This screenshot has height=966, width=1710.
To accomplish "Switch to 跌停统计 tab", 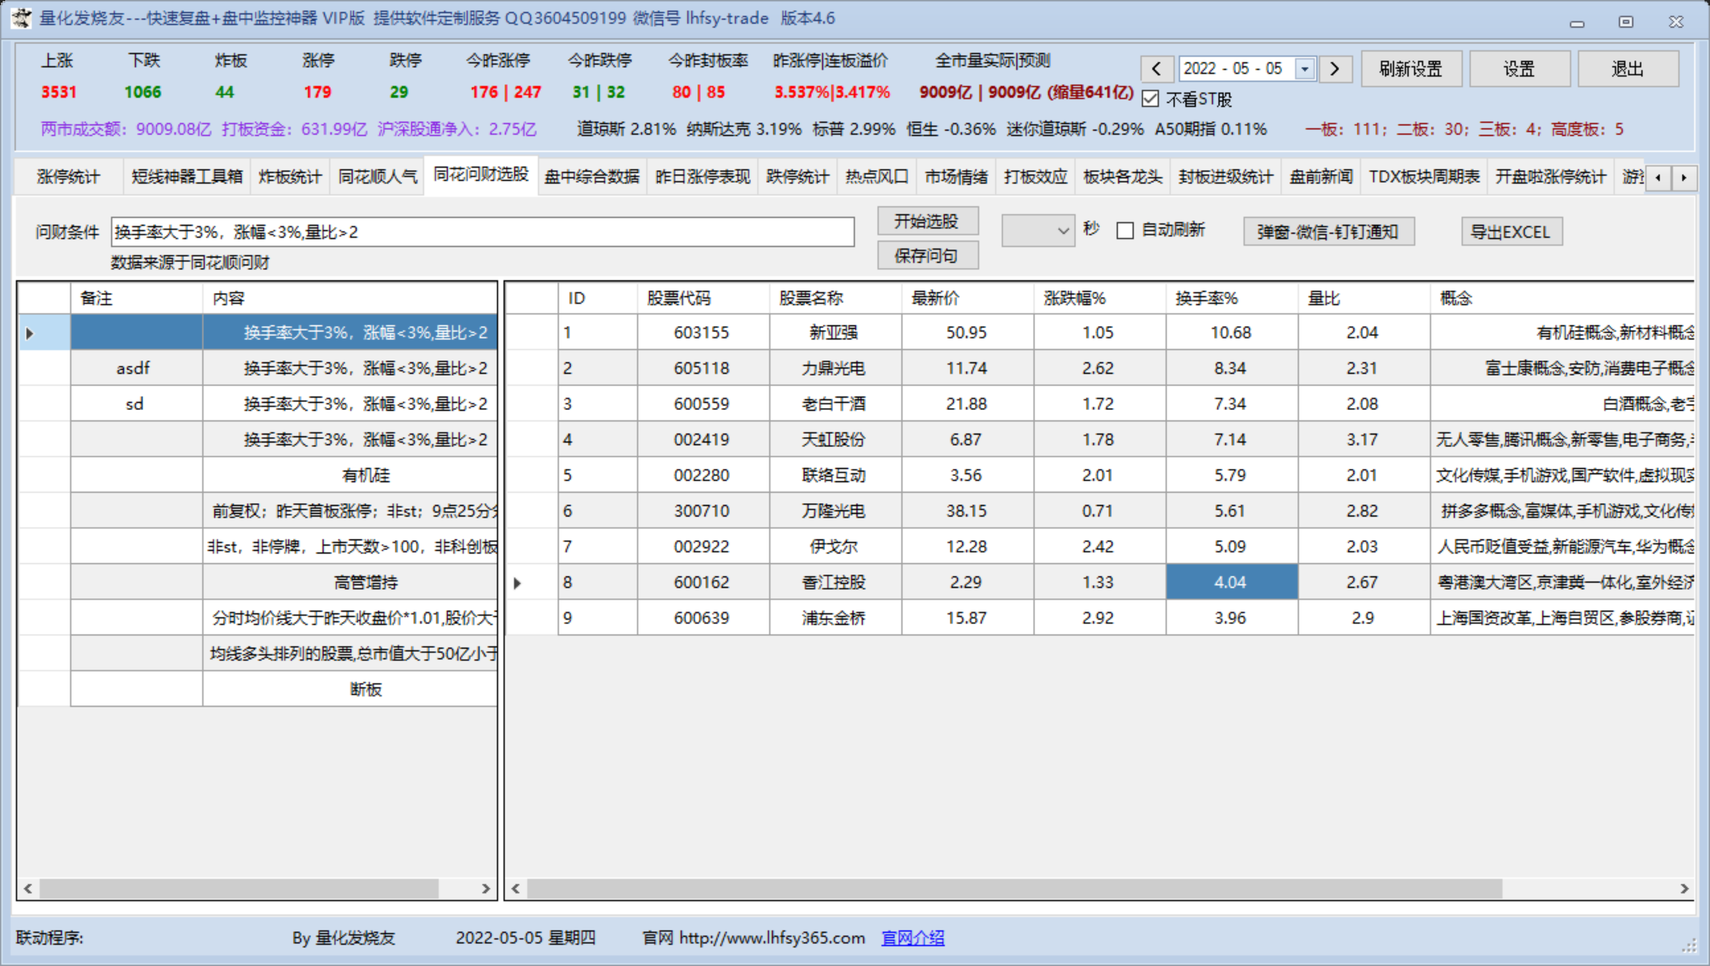I will [797, 177].
